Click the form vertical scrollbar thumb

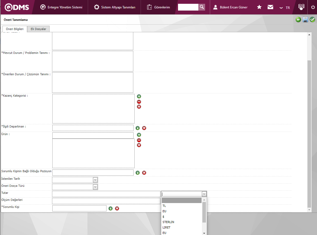[x=309, y=134]
